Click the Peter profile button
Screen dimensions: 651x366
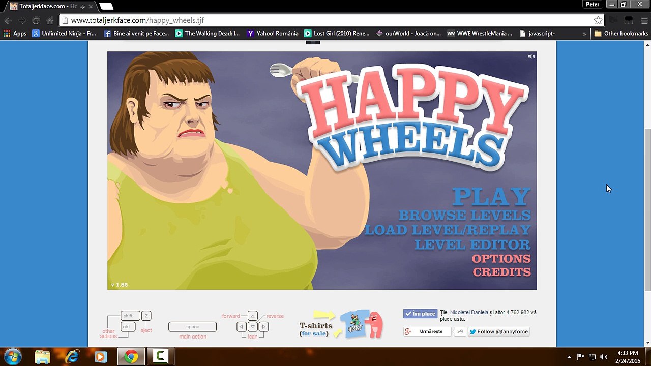[x=593, y=4]
